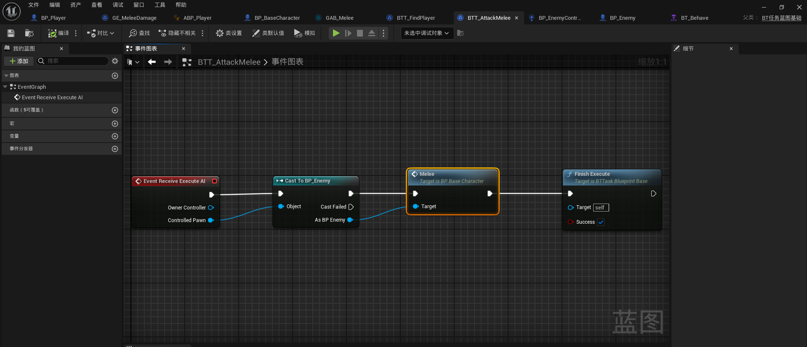Switch to the BP_Enemy tab
The width and height of the screenshot is (807, 347).
[x=622, y=18]
